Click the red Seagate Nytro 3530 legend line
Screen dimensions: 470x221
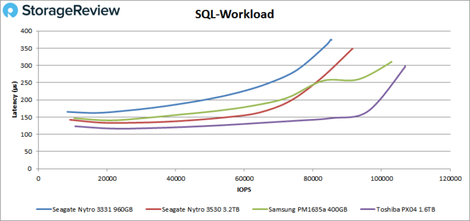point(153,209)
